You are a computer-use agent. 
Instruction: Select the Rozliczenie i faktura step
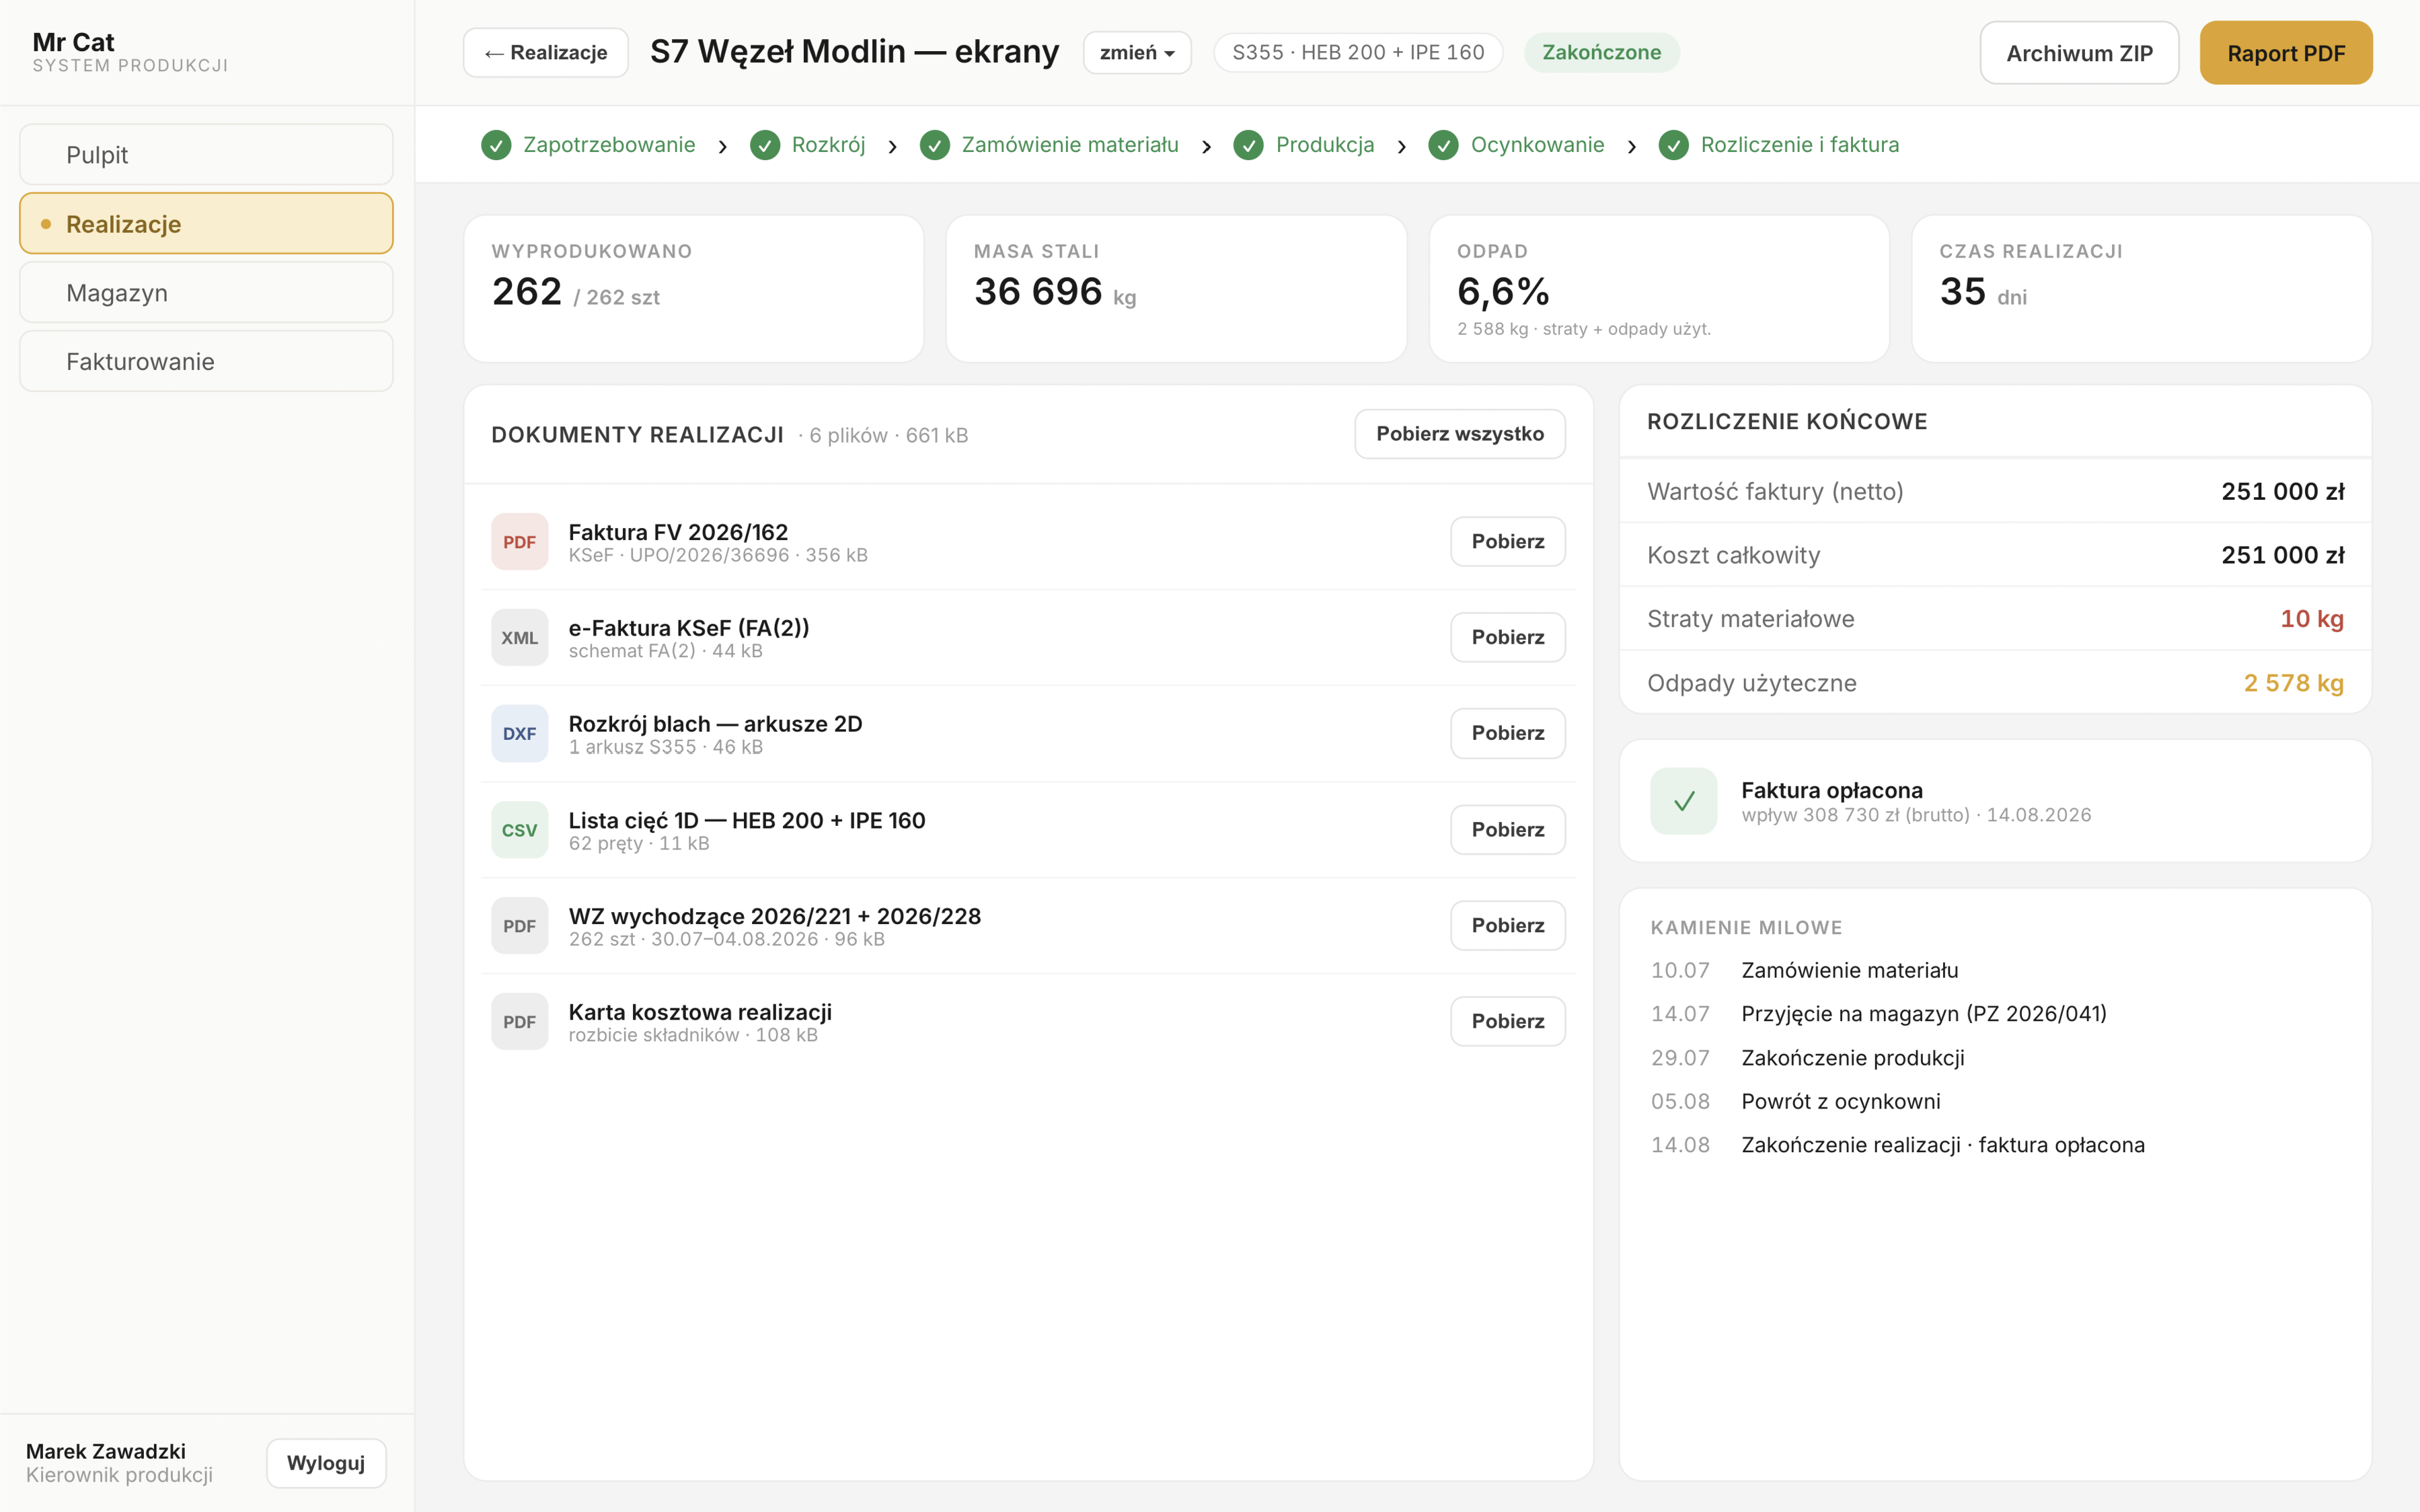coord(1779,145)
